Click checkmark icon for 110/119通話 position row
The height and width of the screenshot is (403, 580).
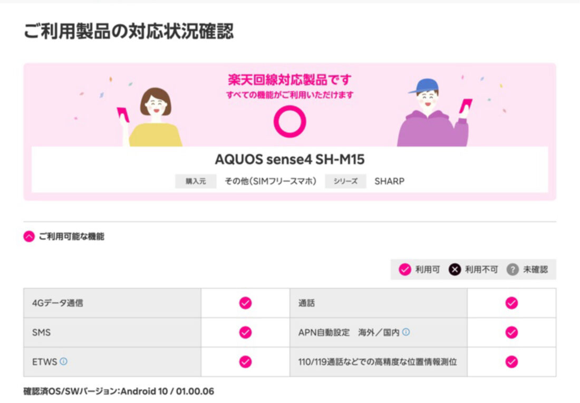[x=511, y=361]
